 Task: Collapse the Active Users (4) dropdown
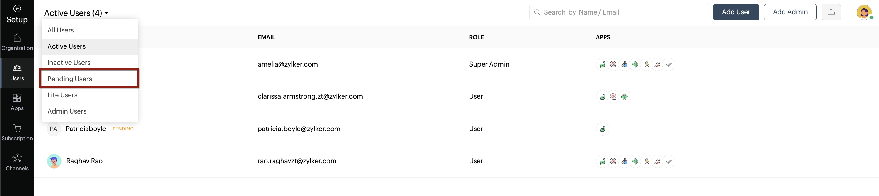pos(76,13)
